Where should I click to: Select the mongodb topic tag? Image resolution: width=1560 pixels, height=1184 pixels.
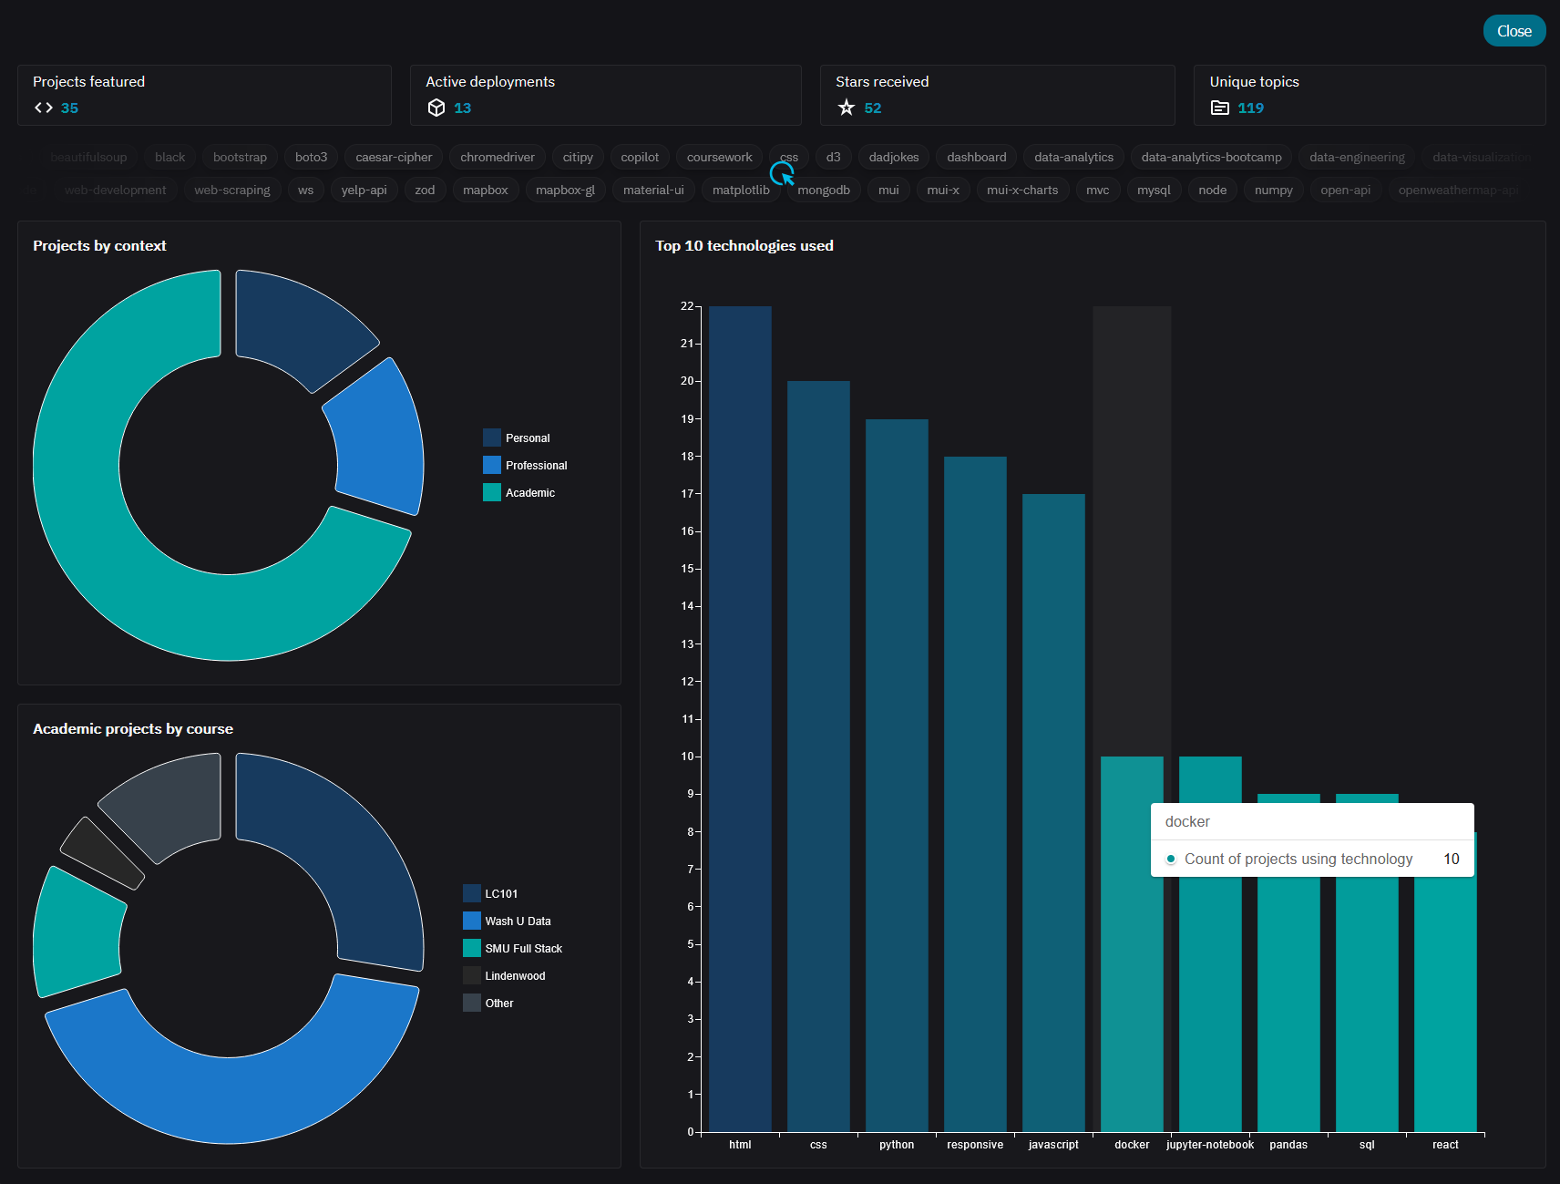823,190
